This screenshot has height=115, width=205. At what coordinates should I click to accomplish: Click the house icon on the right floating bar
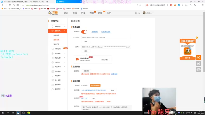point(198,63)
